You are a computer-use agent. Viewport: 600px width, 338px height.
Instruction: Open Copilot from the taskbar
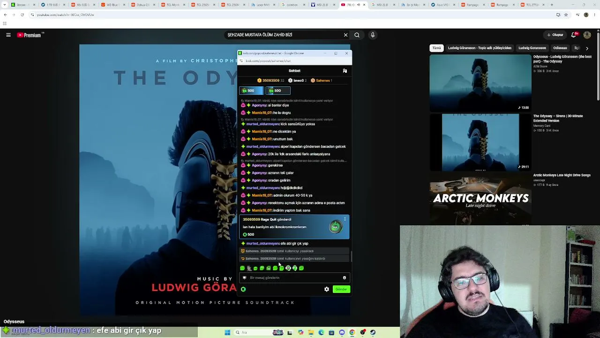pyautogui.click(x=300, y=332)
